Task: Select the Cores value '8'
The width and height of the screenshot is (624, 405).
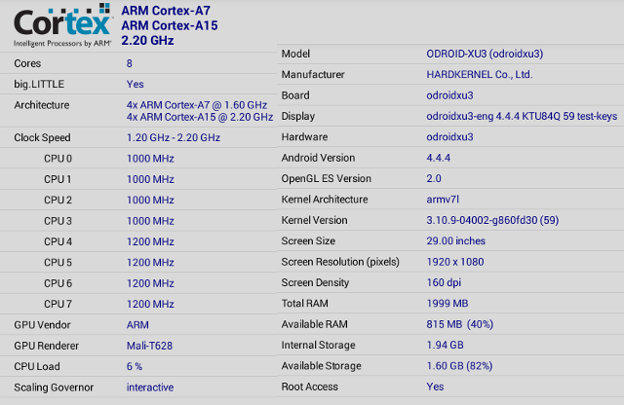Action: click(x=130, y=63)
